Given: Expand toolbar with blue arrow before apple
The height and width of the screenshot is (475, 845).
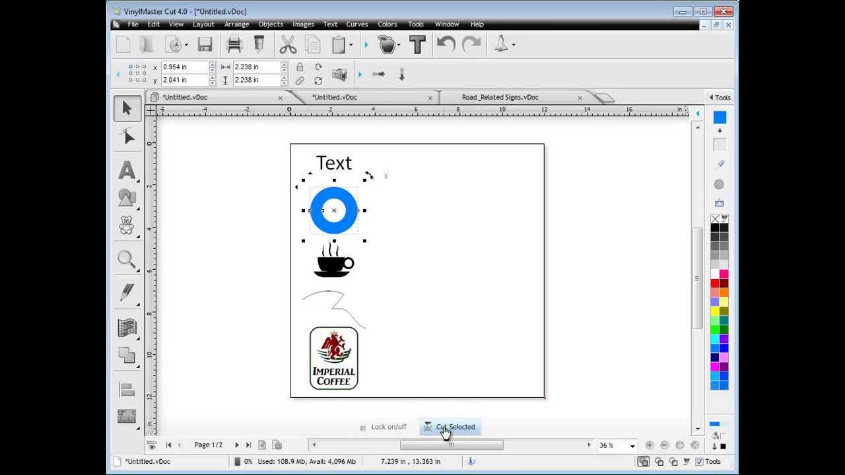Looking at the screenshot, I should pos(366,45).
